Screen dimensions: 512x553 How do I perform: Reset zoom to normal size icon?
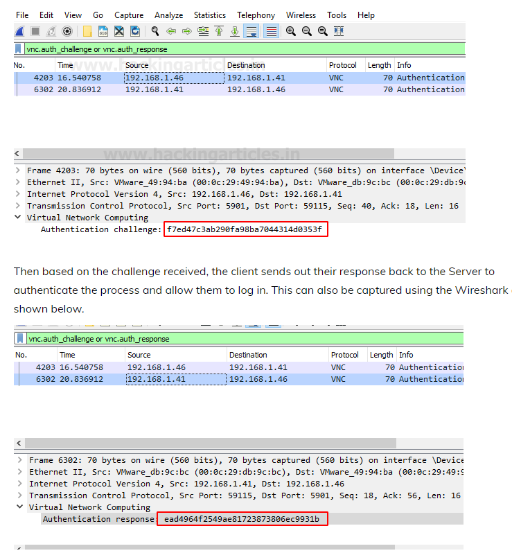coord(323,31)
